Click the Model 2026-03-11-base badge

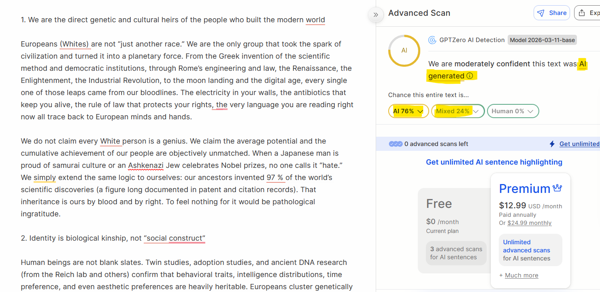(542, 40)
